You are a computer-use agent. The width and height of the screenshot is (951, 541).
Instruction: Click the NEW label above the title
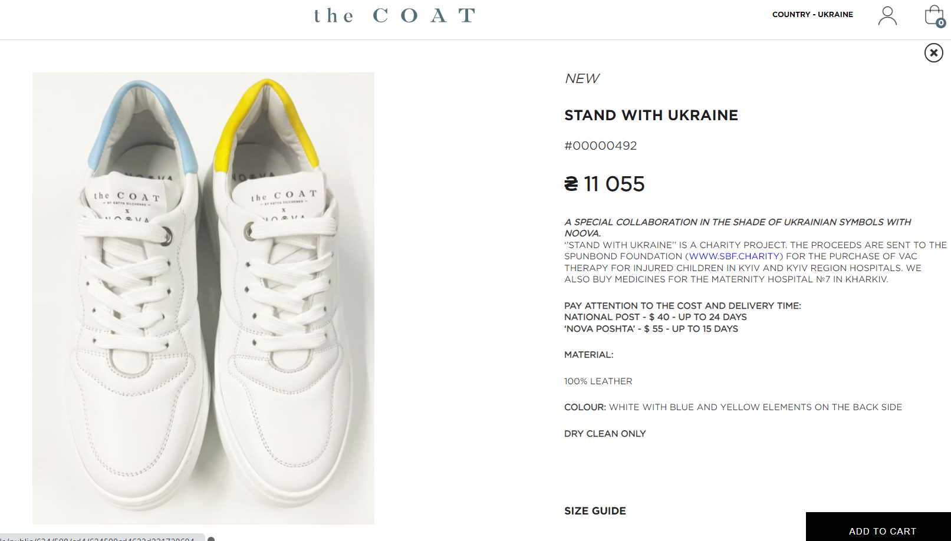(582, 79)
